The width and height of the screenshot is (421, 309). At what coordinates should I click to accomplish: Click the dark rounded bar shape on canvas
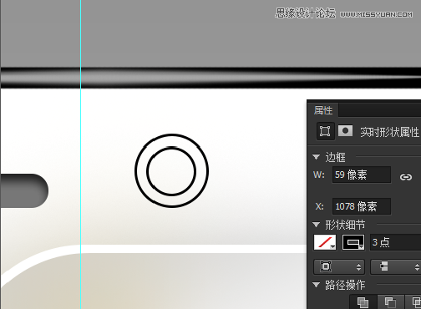[24, 191]
